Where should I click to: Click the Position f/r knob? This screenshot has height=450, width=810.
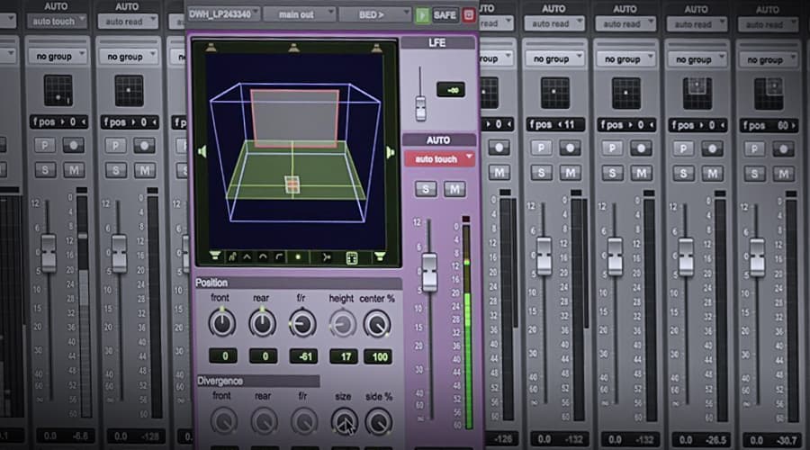(302, 324)
